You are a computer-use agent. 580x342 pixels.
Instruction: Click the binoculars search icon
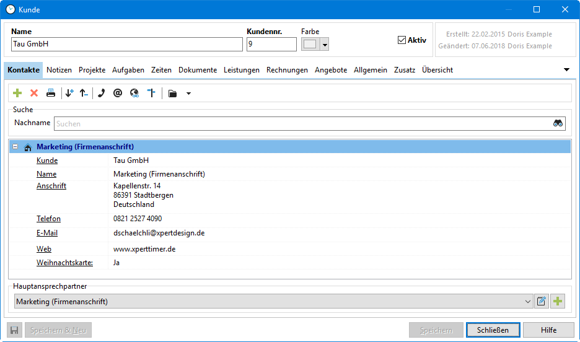tap(558, 123)
